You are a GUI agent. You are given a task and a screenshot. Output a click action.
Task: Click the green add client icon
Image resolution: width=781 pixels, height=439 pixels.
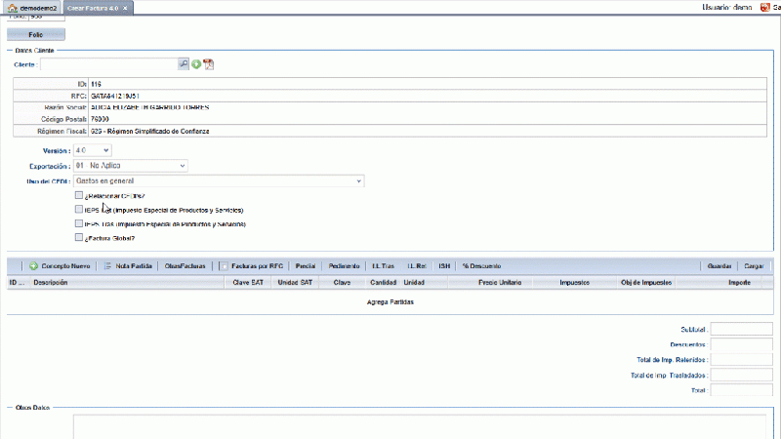pyautogui.click(x=196, y=64)
